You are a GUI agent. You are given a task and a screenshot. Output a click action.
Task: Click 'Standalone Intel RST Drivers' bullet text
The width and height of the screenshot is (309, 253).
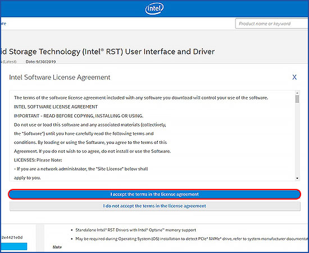pos(136,230)
